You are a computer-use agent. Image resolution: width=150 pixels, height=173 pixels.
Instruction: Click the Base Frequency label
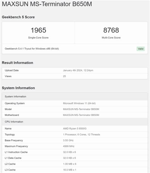(14, 140)
